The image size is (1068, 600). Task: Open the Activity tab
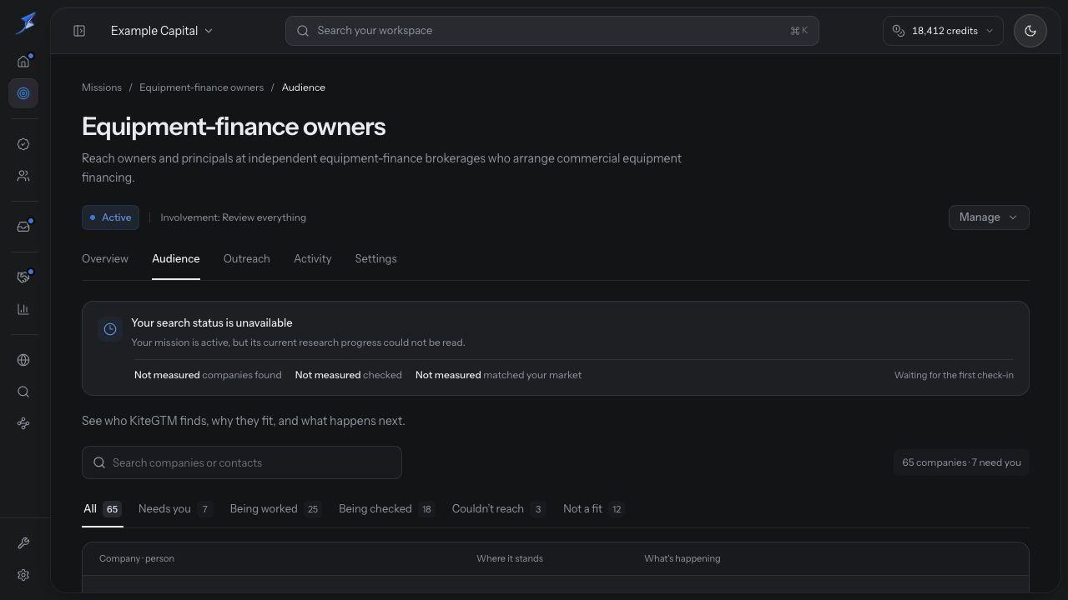313,259
